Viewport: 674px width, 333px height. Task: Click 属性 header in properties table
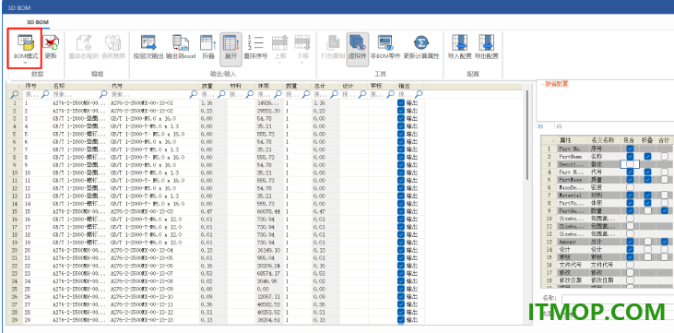click(x=573, y=140)
